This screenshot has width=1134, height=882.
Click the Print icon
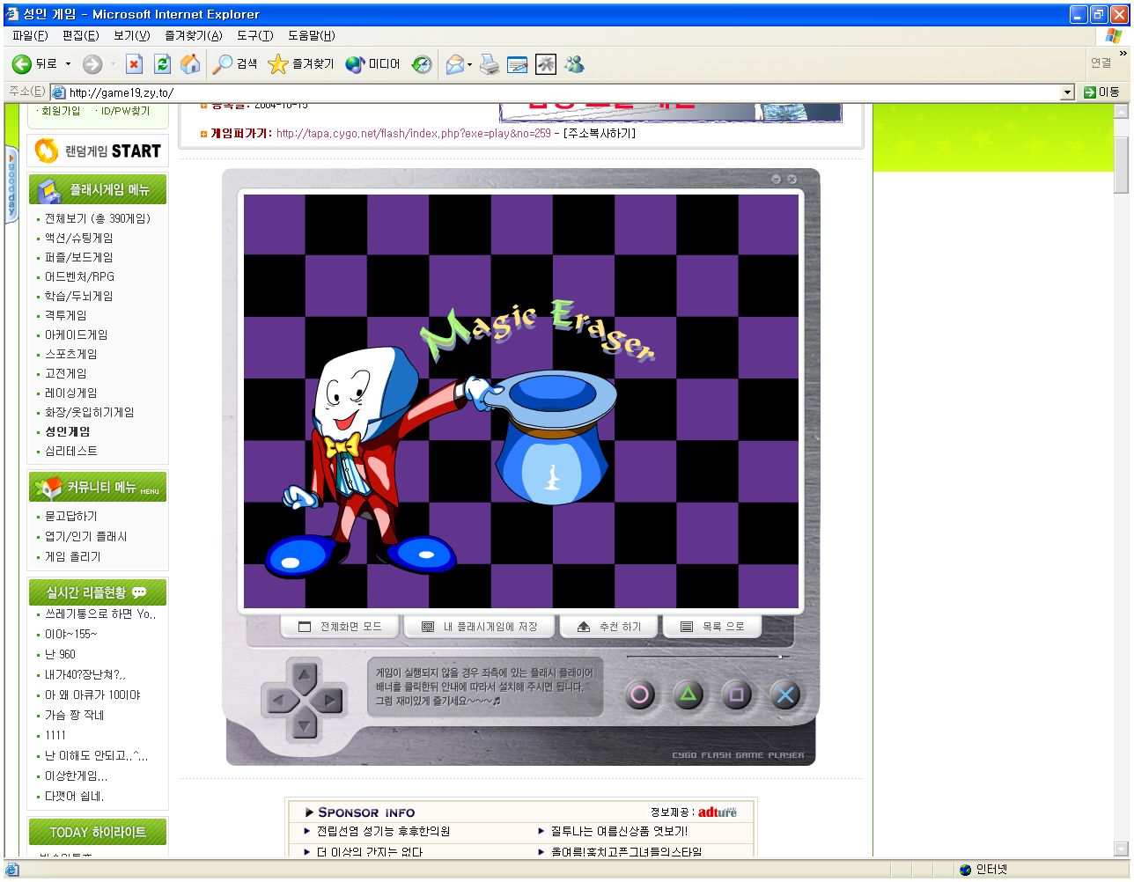click(x=490, y=64)
